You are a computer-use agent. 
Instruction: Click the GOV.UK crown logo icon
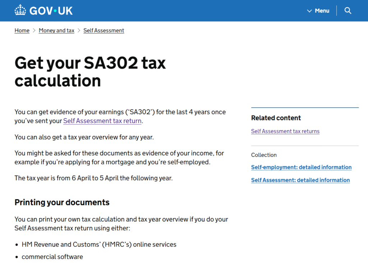point(20,11)
